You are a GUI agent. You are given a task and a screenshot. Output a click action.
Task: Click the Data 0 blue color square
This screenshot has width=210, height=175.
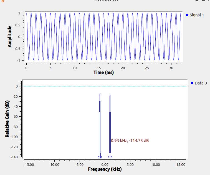click(192, 83)
